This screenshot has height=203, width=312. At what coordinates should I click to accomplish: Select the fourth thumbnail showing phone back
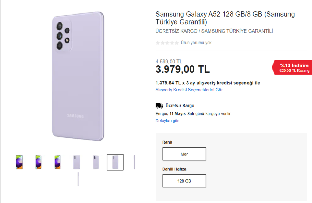point(77,162)
